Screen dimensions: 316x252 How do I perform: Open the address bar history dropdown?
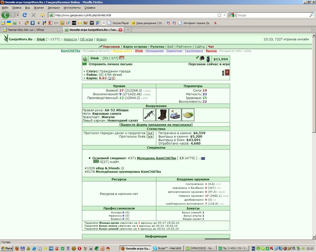coord(225,15)
